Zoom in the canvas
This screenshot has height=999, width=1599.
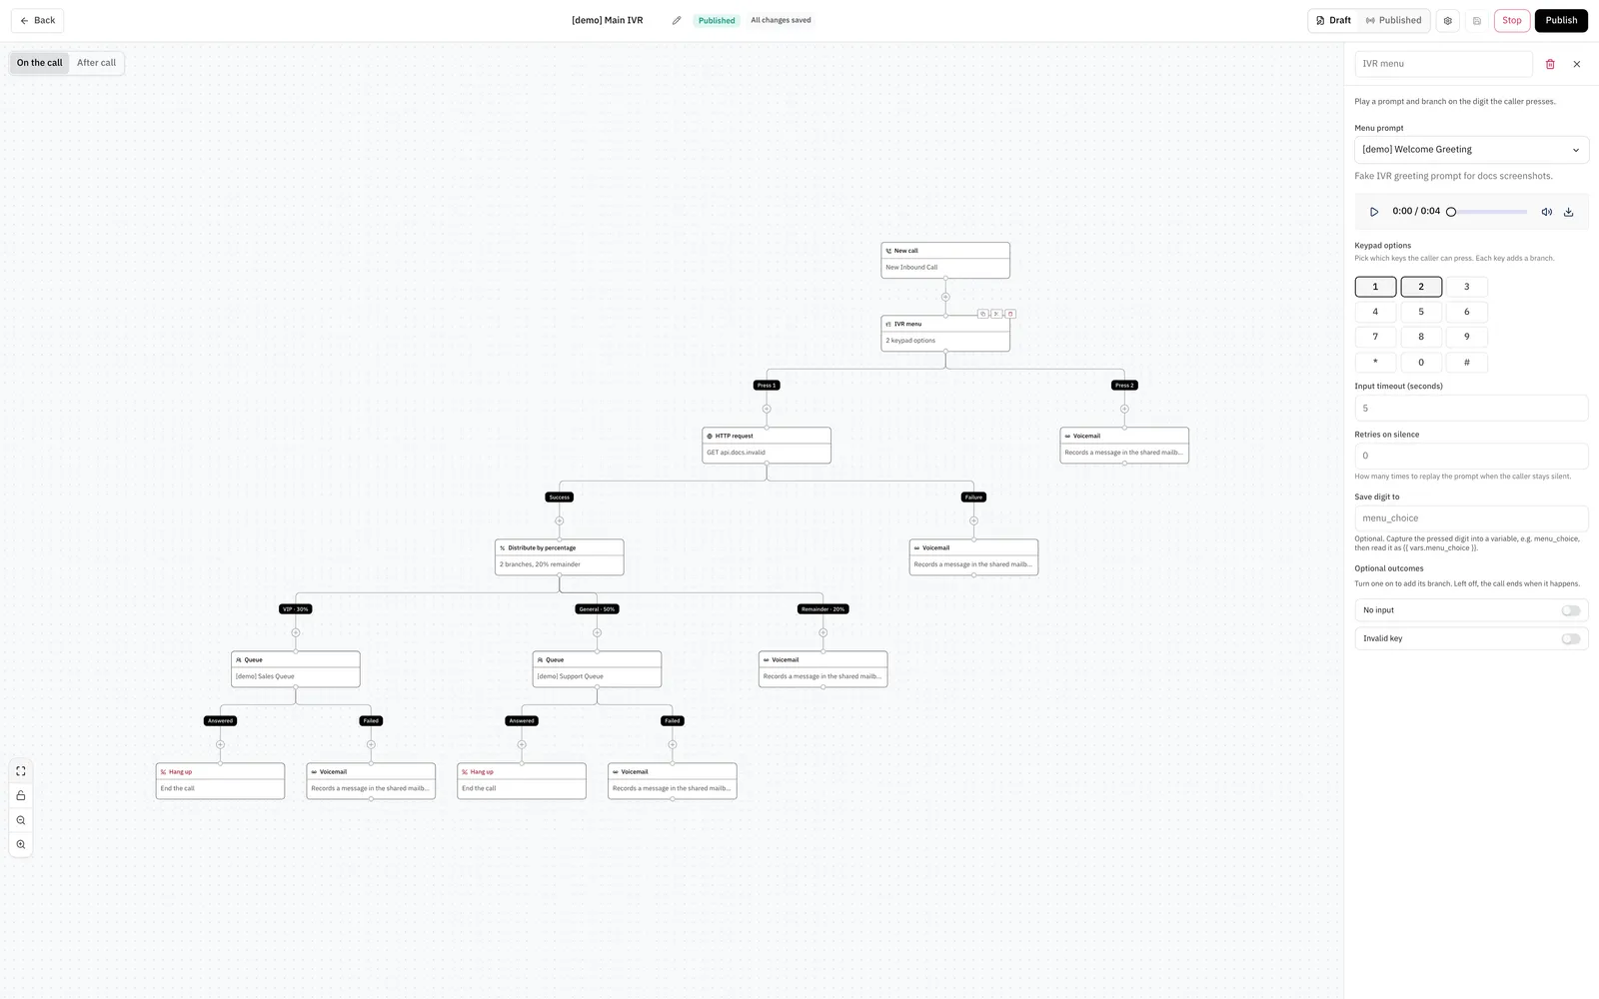click(21, 845)
